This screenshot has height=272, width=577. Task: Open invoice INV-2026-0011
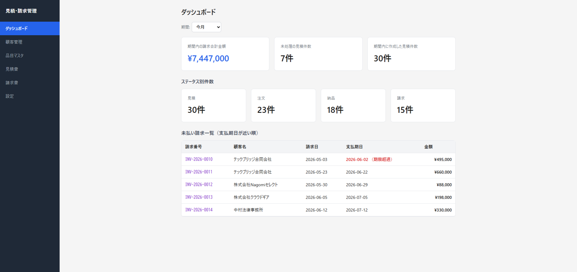[x=199, y=172]
